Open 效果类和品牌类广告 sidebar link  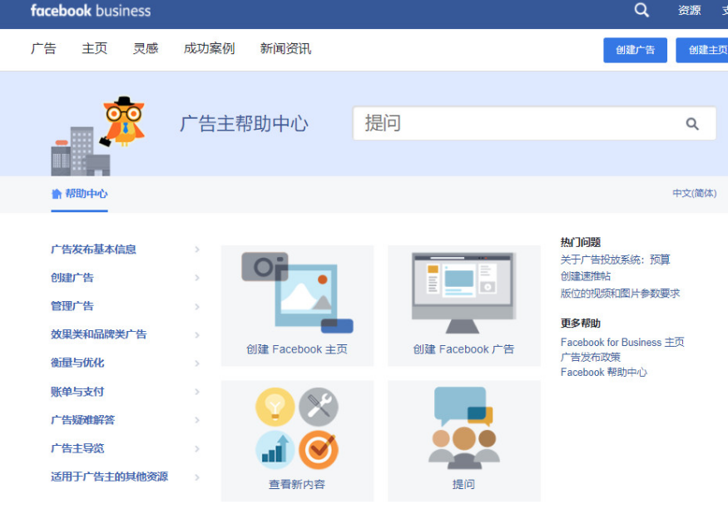(x=99, y=334)
